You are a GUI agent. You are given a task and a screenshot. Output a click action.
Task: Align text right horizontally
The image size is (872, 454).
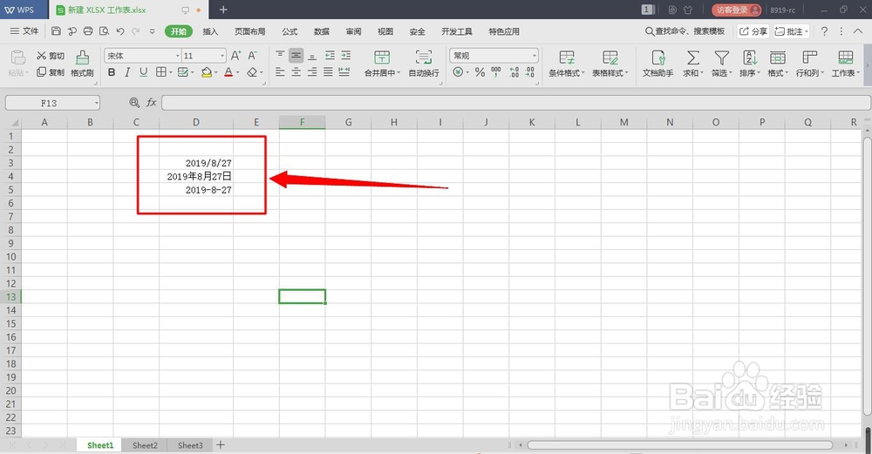[x=312, y=71]
